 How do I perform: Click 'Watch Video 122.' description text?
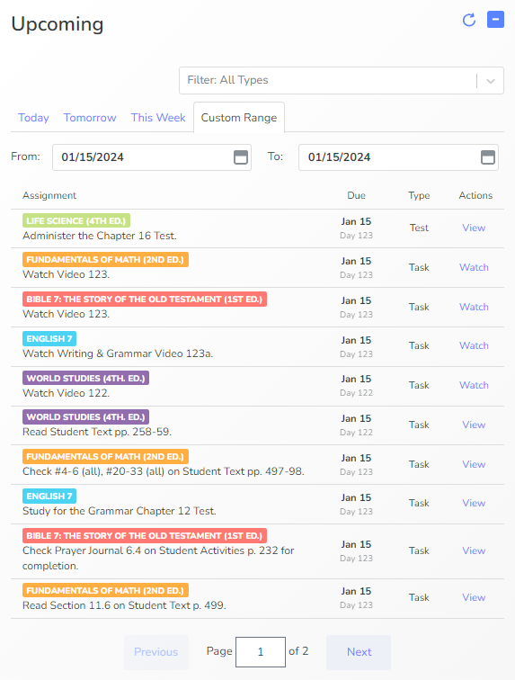(x=66, y=393)
